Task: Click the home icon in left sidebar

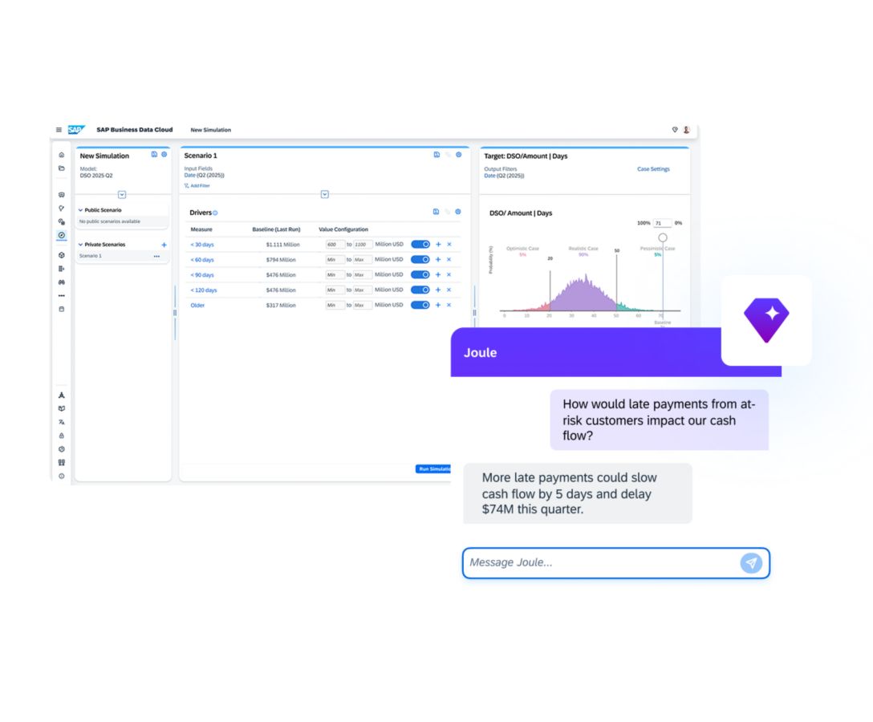Action: pos(62,155)
